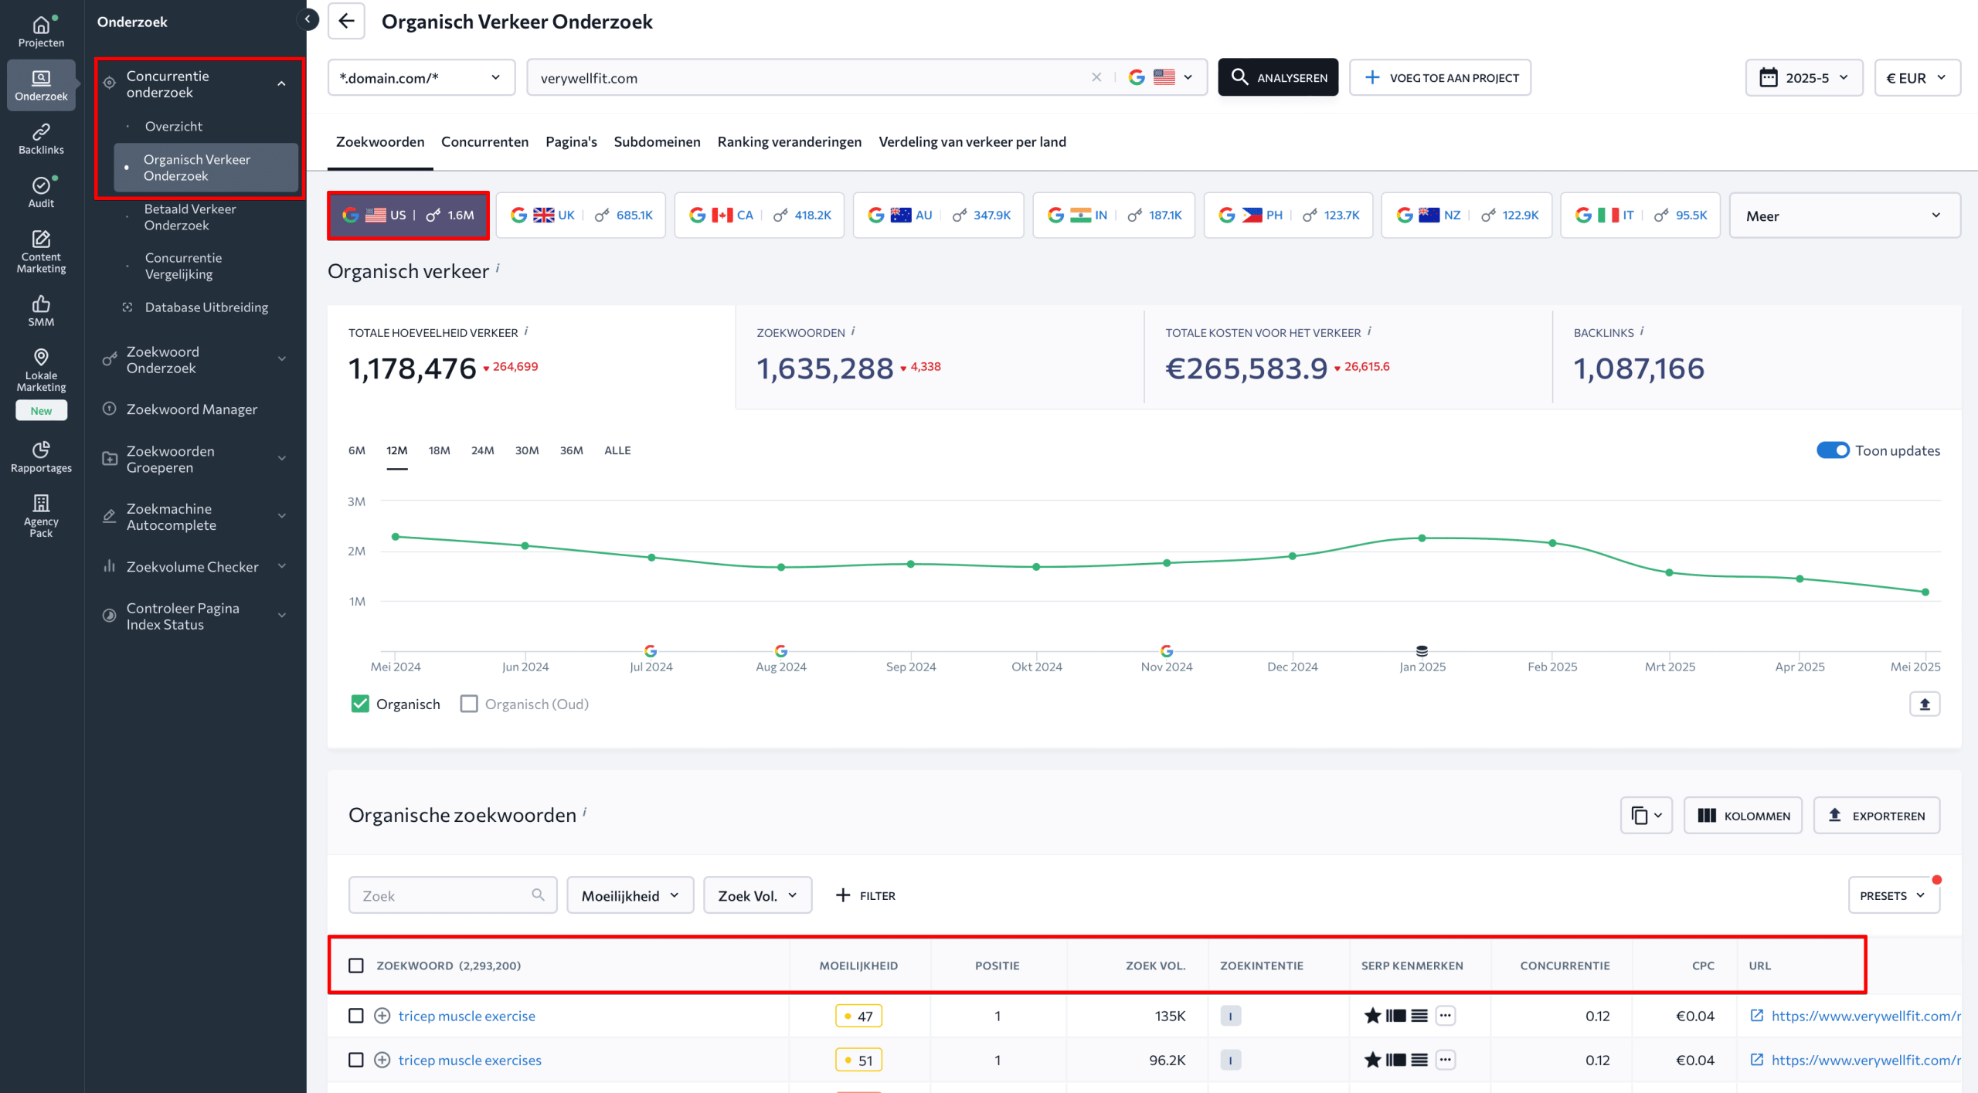Screen dimensions: 1978x1093
Task: Click the Google update marker at Jul 2024
Action: [651, 650]
